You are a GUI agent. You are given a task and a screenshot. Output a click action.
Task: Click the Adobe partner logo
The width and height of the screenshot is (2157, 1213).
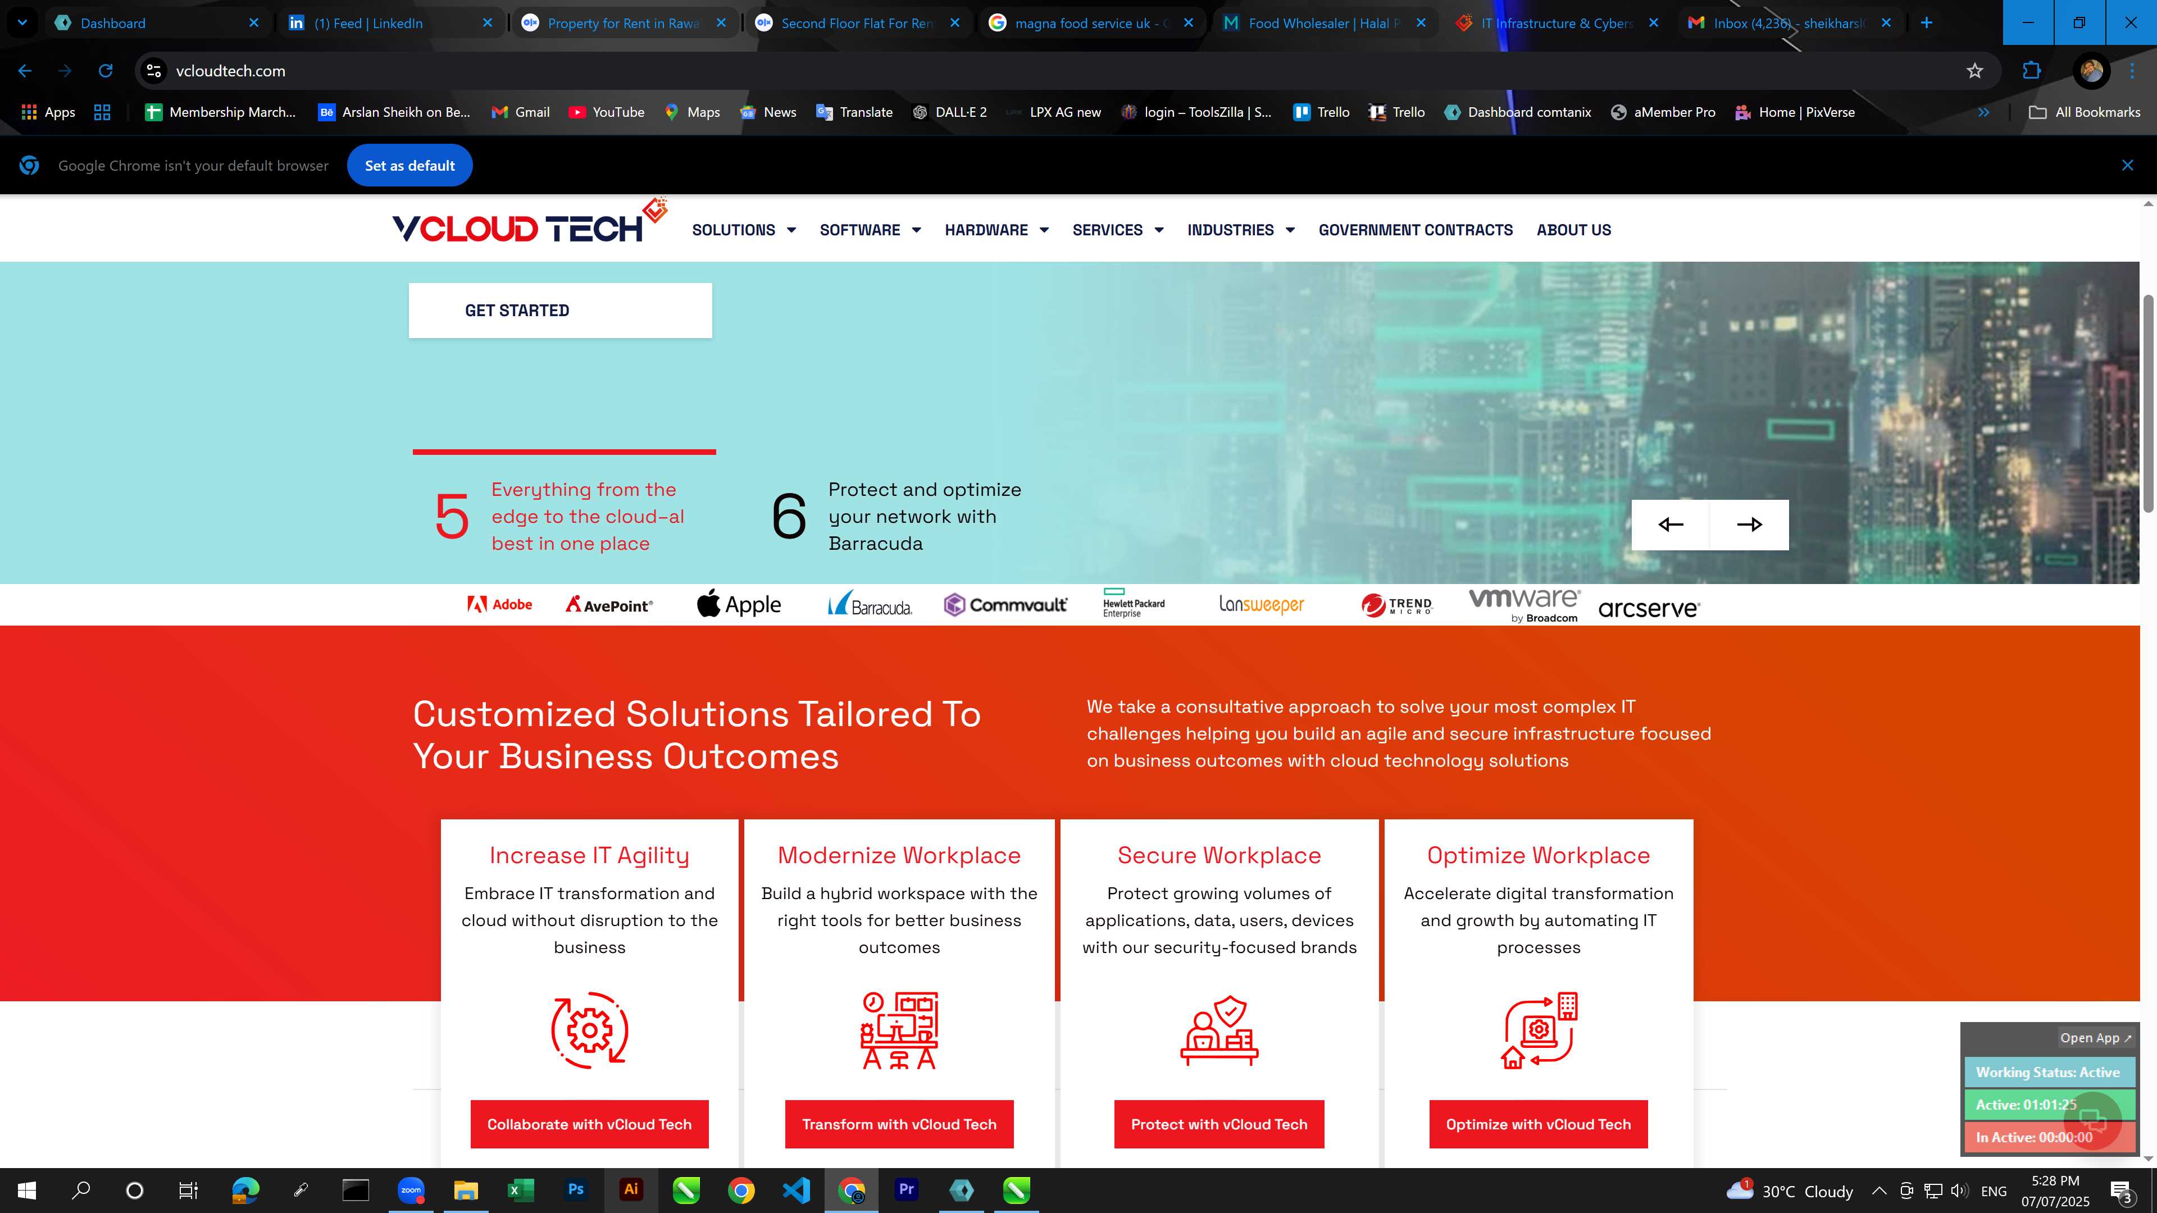pos(500,604)
